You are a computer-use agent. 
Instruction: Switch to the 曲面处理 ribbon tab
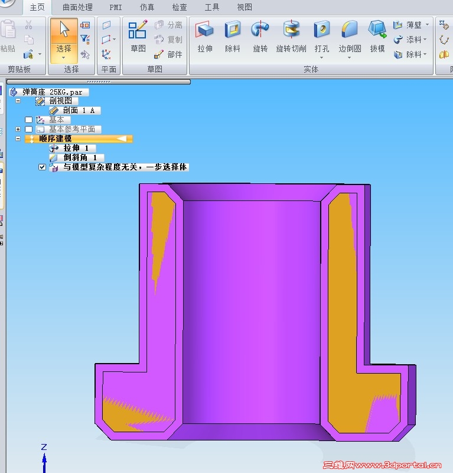tap(77, 7)
